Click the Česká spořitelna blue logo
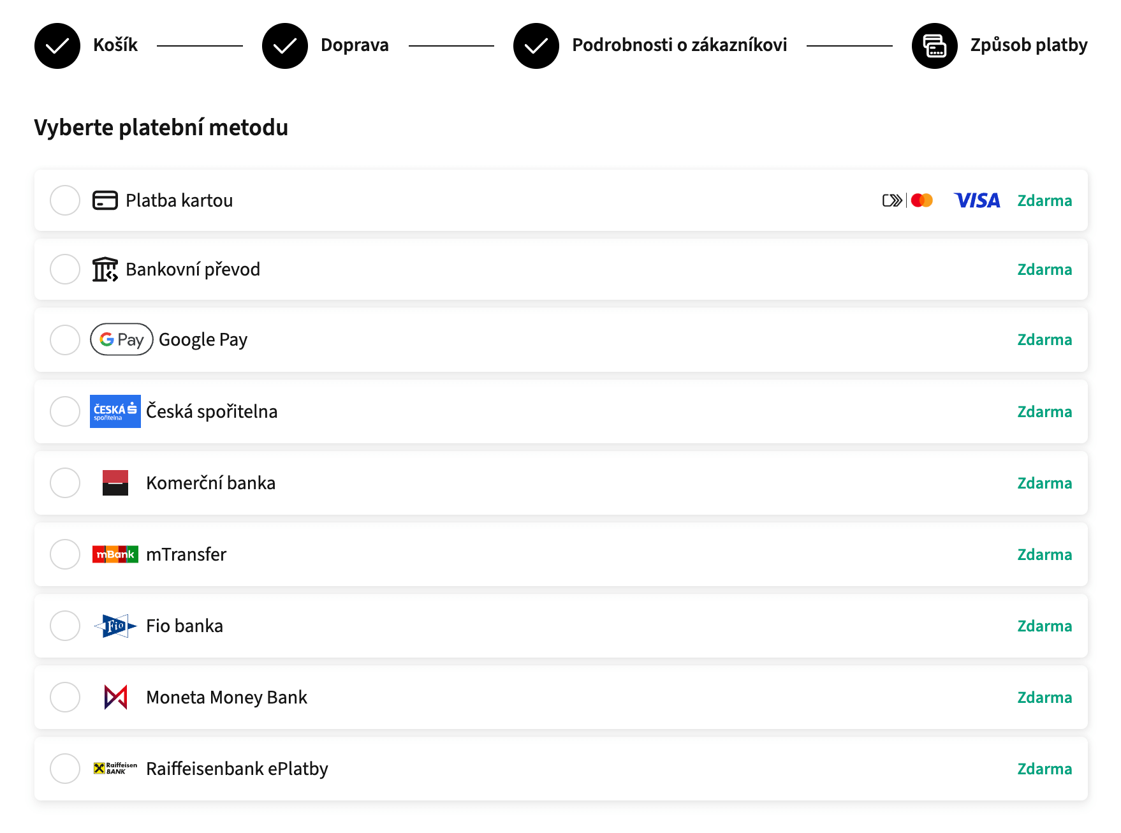Image resolution: width=1121 pixels, height=833 pixels. [x=115, y=411]
